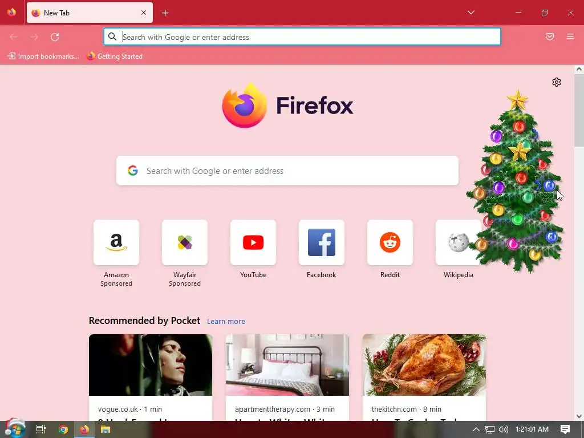
Task: Open File Explorer from taskbar
Action: (x=106, y=429)
